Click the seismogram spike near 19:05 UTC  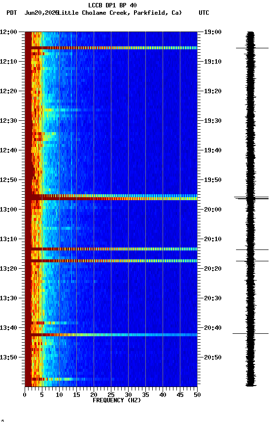[x=252, y=48]
